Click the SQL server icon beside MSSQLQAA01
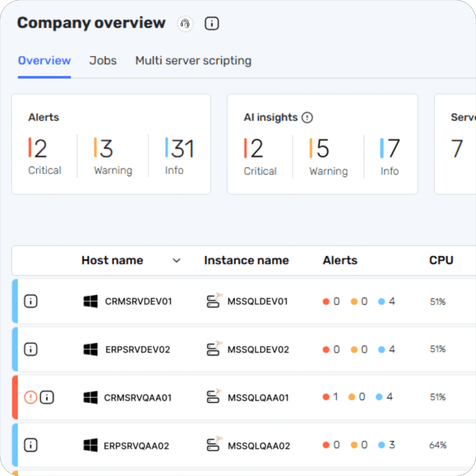The width and height of the screenshot is (476, 476). coord(214,396)
